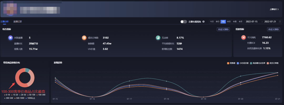This screenshot has height=105, width=284.
Task: Select 7日 date range
Action: tap(223, 22)
